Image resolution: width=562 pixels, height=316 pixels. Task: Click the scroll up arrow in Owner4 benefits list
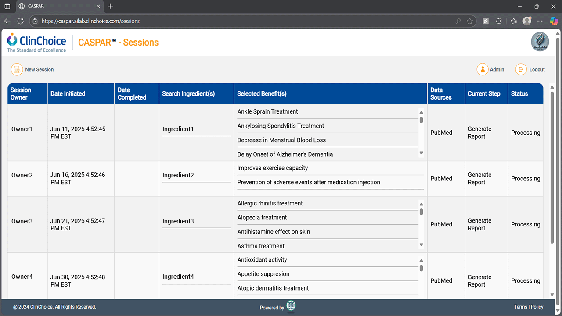tap(421, 261)
